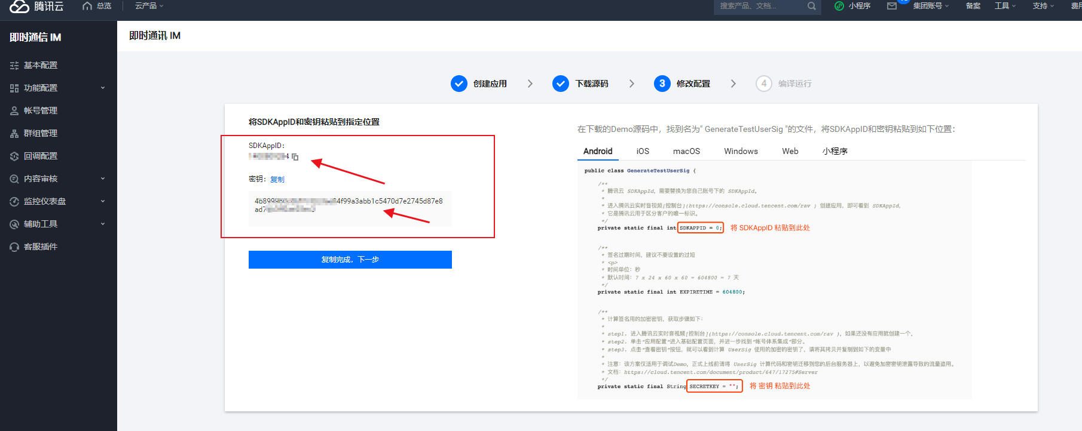Viewport: 1082px width, 431px height.
Task: Click the 下载源码 completed step checkmark
Action: [561, 84]
